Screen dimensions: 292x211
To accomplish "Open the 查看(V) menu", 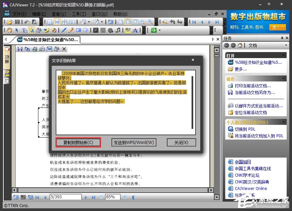I will tap(59, 14).
